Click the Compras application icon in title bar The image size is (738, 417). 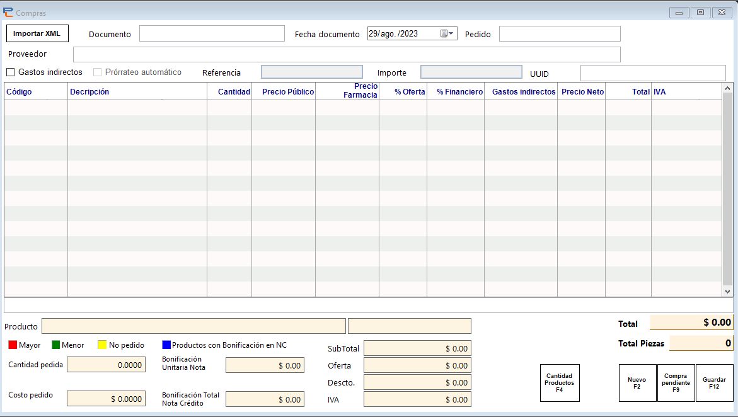(x=9, y=12)
